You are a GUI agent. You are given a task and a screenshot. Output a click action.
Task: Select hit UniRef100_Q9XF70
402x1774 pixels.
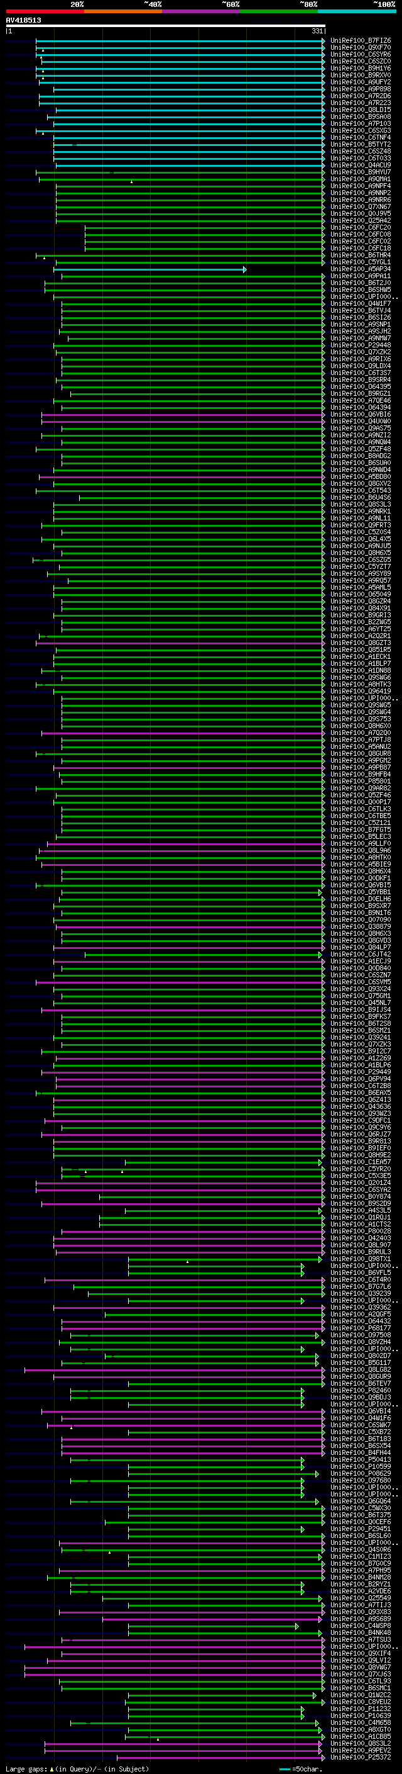360,48
